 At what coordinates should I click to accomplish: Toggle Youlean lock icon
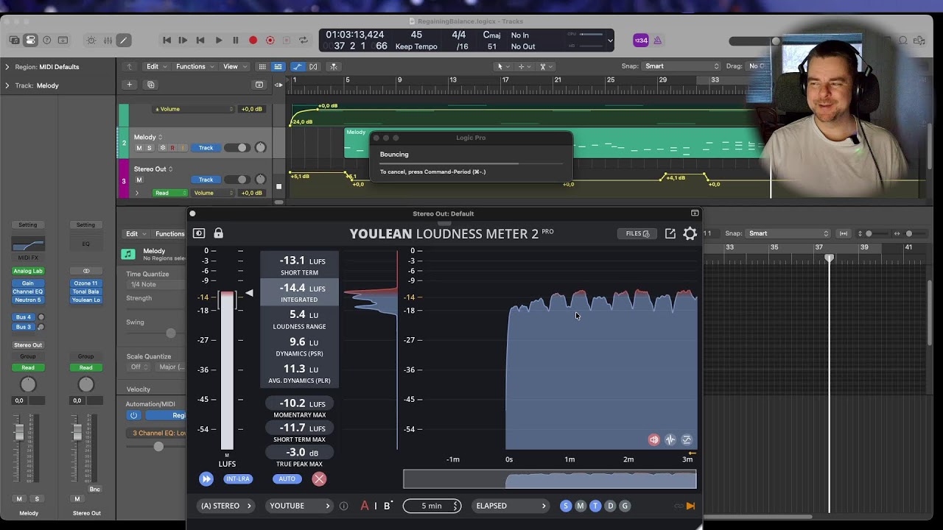coord(218,233)
